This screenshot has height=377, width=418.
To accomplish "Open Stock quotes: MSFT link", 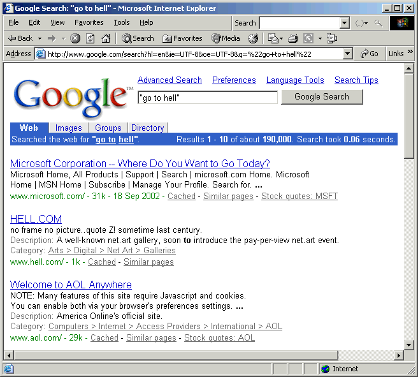I will 299,196.
